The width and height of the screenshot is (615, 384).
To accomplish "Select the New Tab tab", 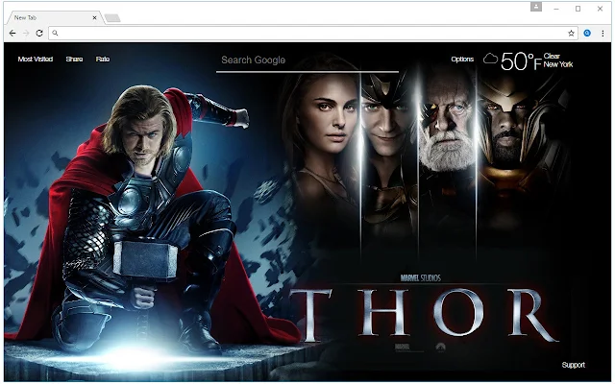I will (x=53, y=17).
